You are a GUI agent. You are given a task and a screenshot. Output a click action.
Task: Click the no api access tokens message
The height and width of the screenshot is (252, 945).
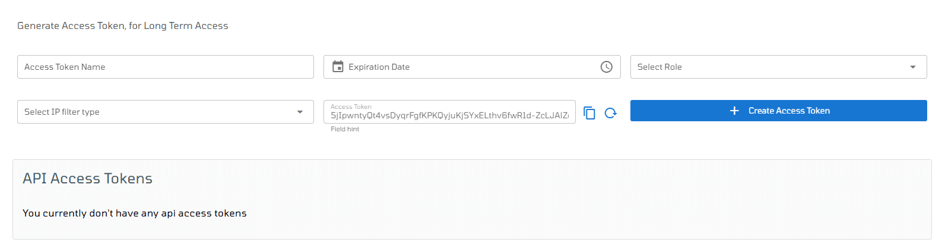[134, 213]
